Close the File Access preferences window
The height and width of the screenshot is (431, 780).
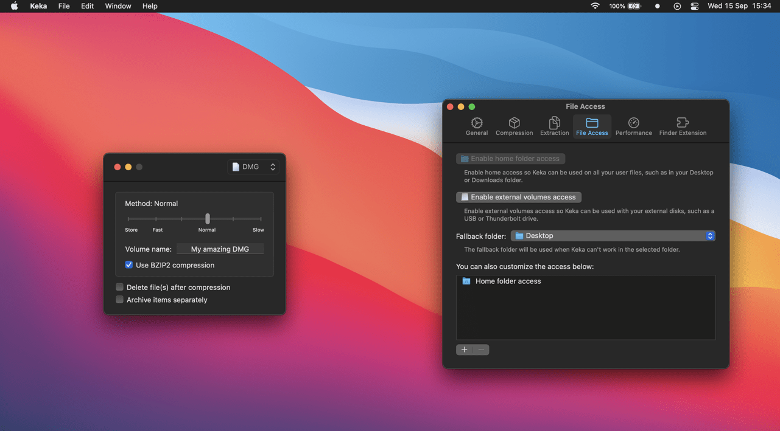[x=450, y=106]
